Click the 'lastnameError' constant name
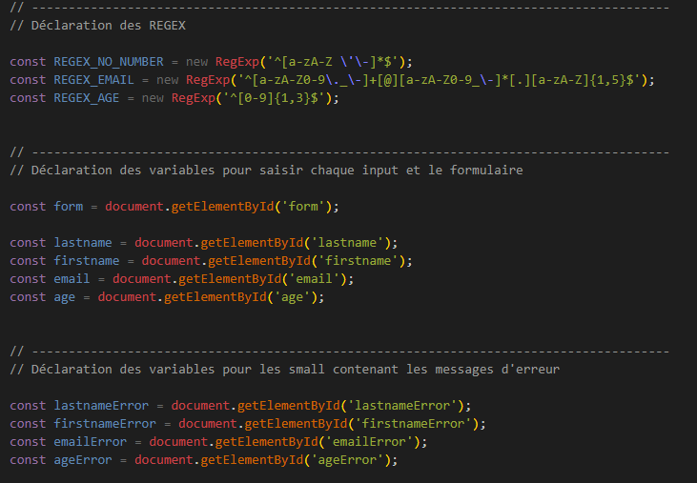Screen dimensions: 697x483 pyautogui.click(x=101, y=406)
